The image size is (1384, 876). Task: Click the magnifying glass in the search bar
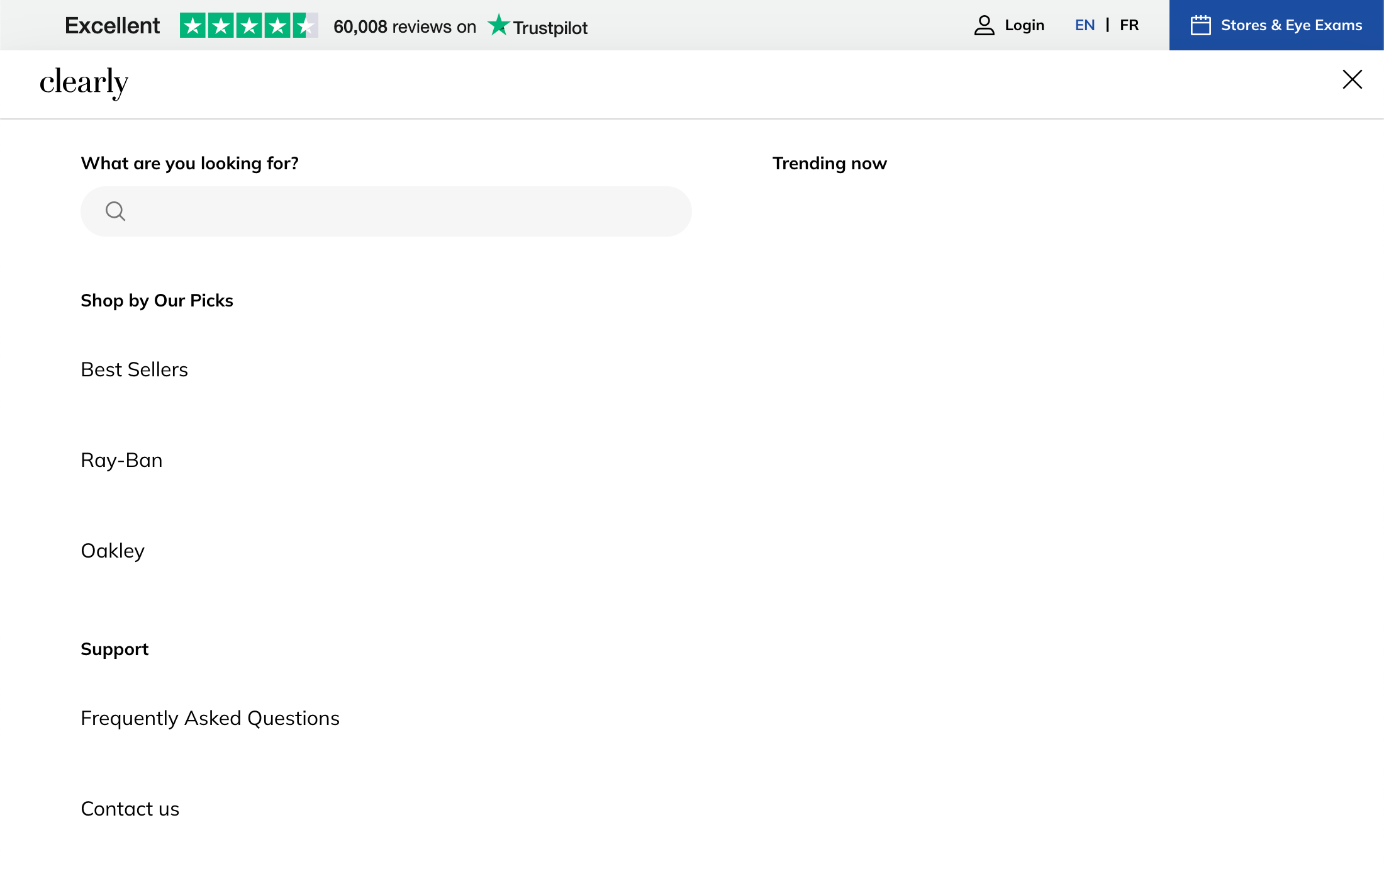(x=116, y=211)
